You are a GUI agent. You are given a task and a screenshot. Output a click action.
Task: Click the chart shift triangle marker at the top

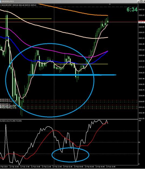[110, 4]
